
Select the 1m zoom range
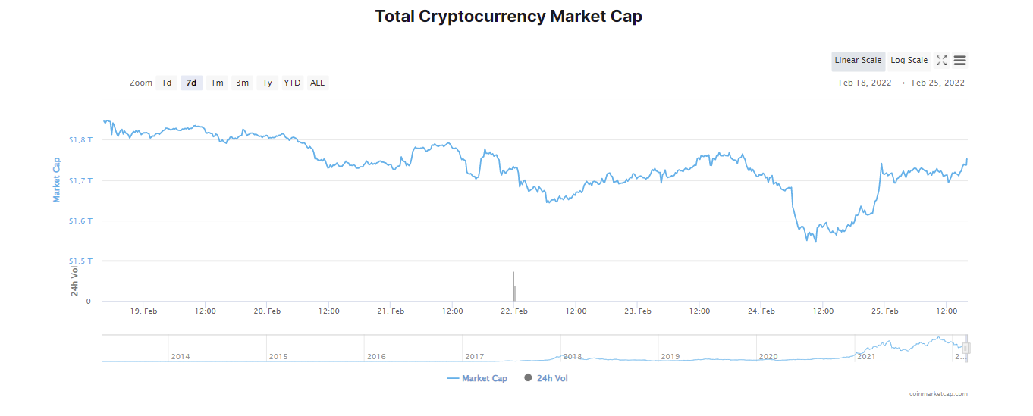[217, 83]
